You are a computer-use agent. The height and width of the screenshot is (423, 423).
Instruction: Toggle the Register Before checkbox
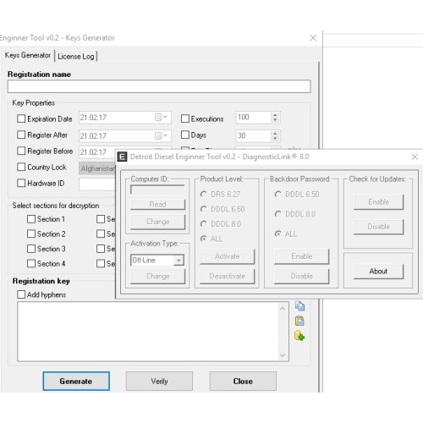click(x=21, y=151)
